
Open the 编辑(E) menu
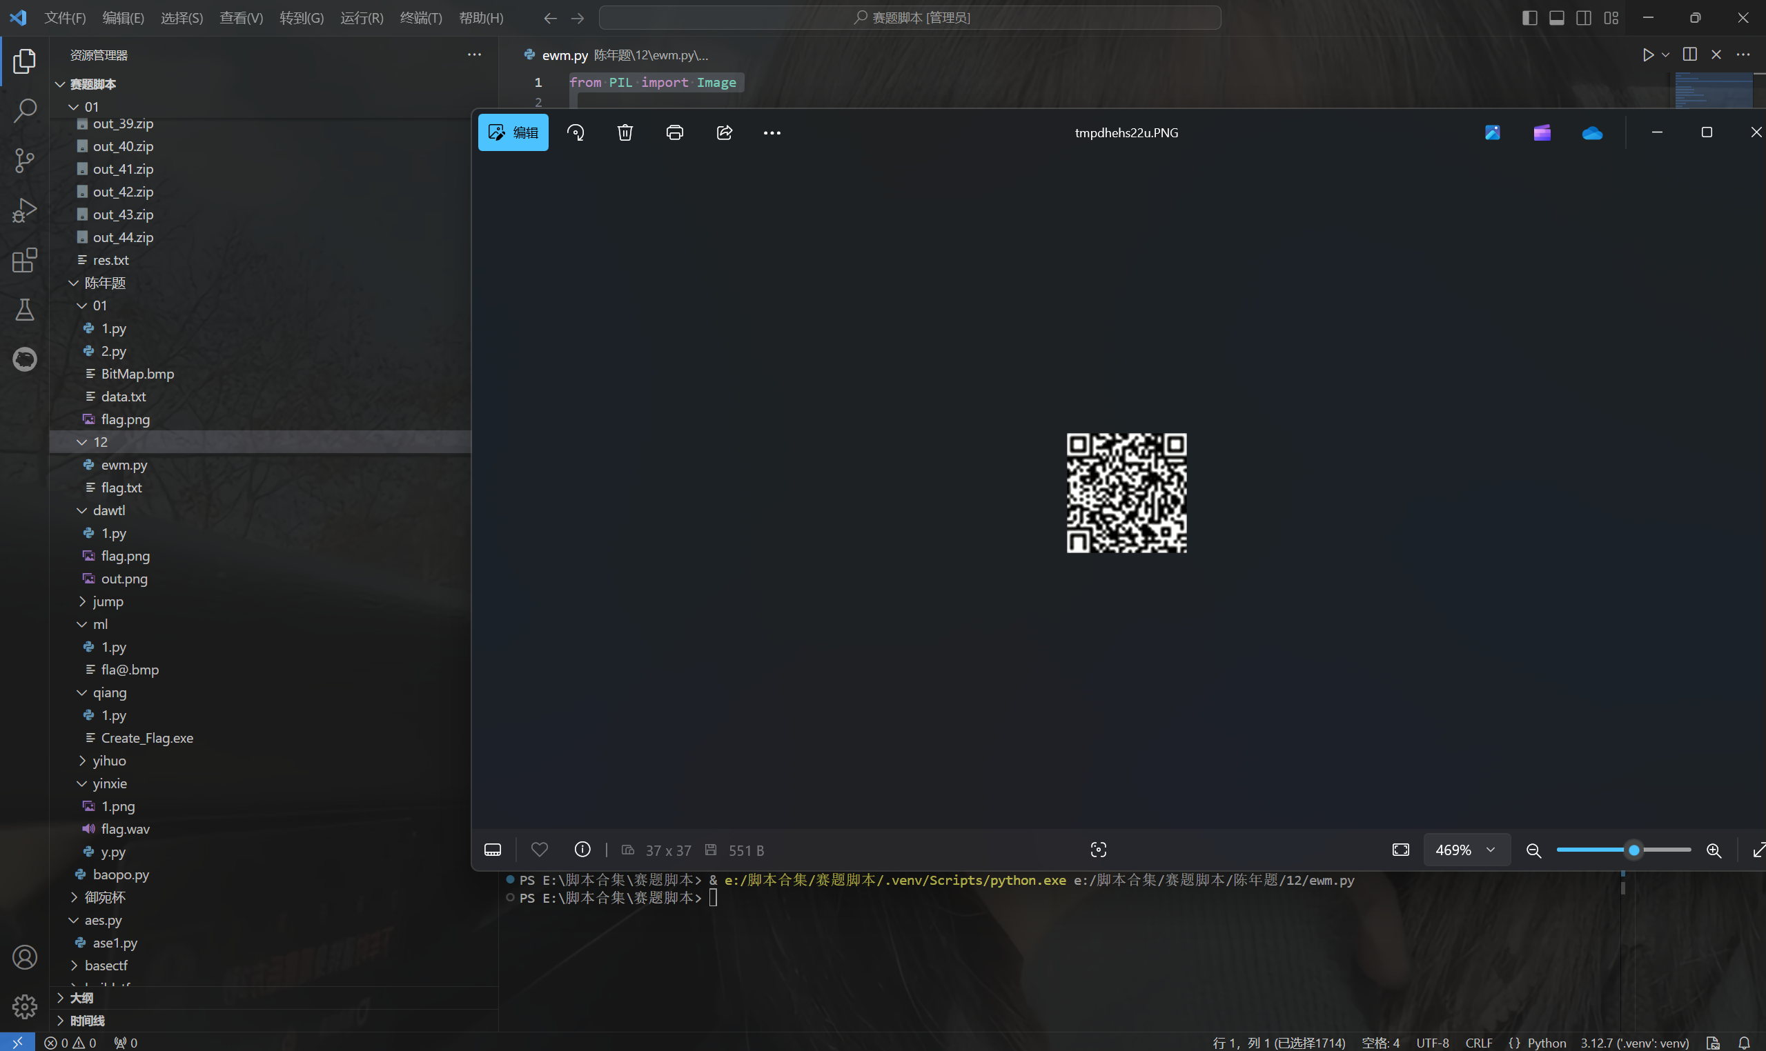124,18
